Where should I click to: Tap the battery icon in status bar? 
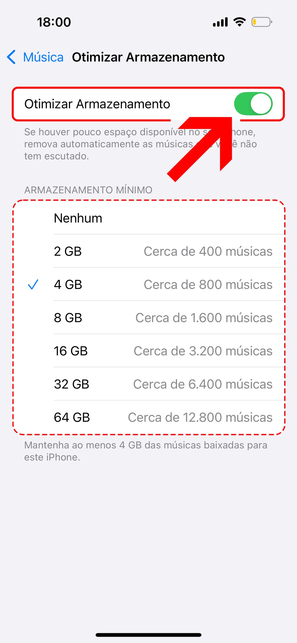(x=262, y=22)
